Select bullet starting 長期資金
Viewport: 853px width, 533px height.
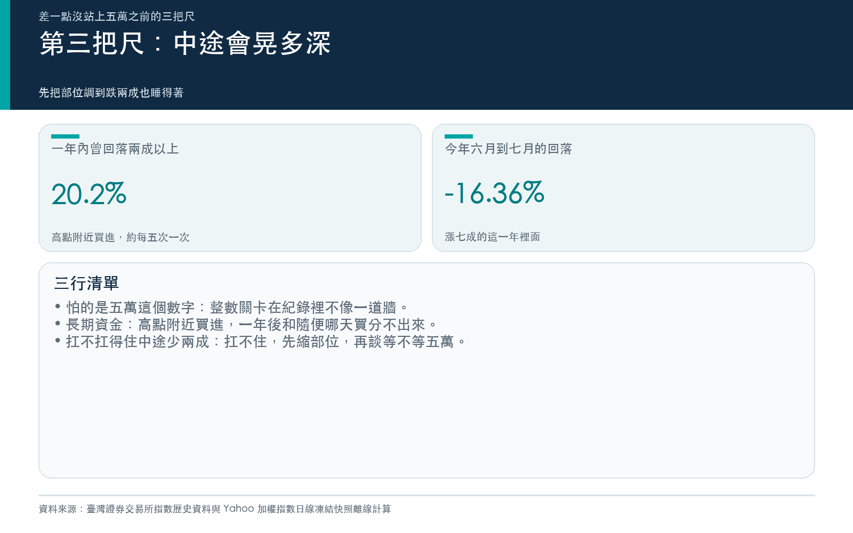point(246,325)
